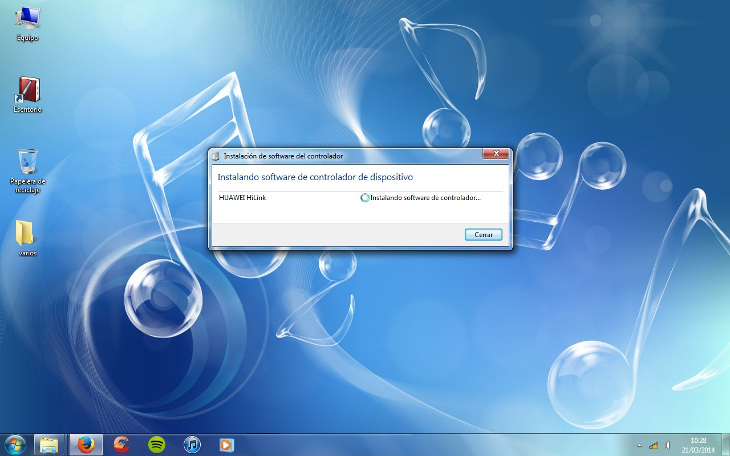The width and height of the screenshot is (730, 456).
Task: Open the volume speaker tray icon
Action: pos(667,445)
